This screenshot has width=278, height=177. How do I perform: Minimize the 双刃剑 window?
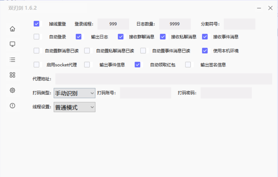[x=259, y=8]
